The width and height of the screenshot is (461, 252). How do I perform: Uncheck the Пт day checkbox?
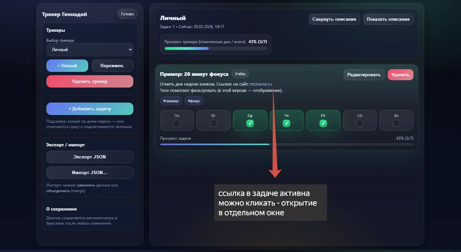tap(323, 123)
